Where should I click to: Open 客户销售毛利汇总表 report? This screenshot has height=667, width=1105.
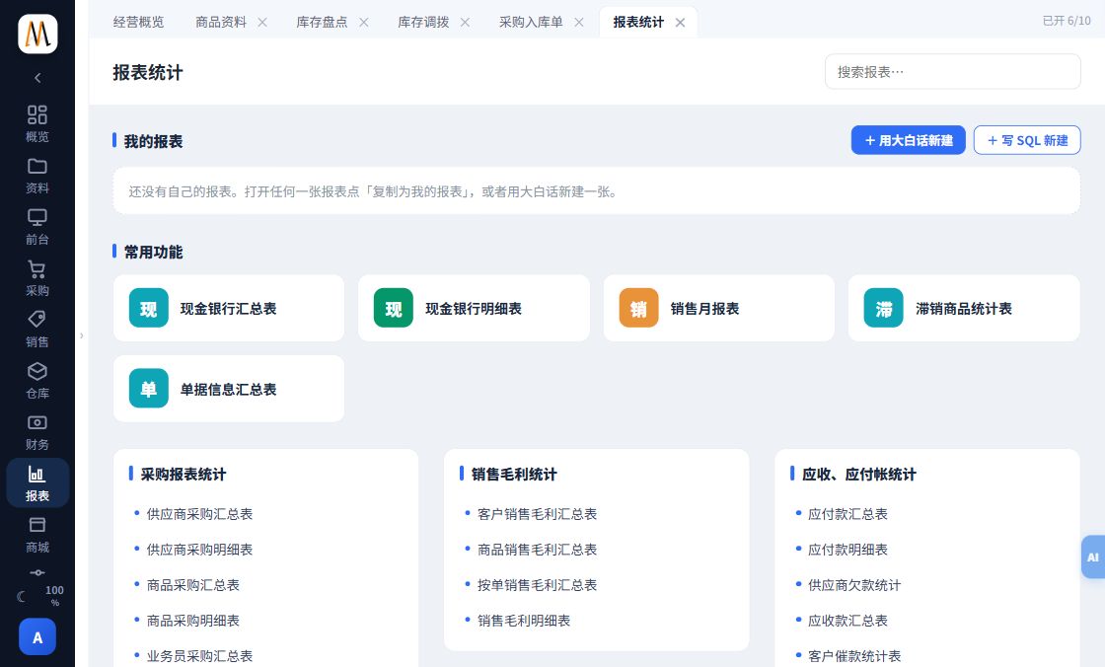[537, 514]
